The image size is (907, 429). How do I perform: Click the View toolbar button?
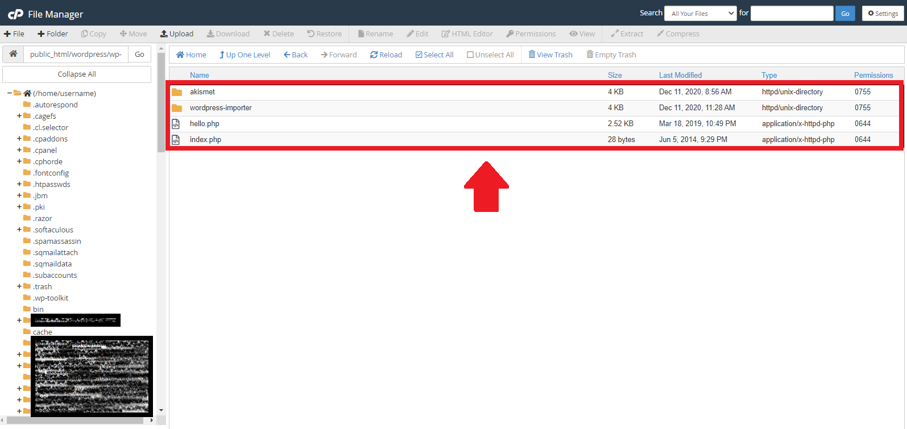point(582,34)
